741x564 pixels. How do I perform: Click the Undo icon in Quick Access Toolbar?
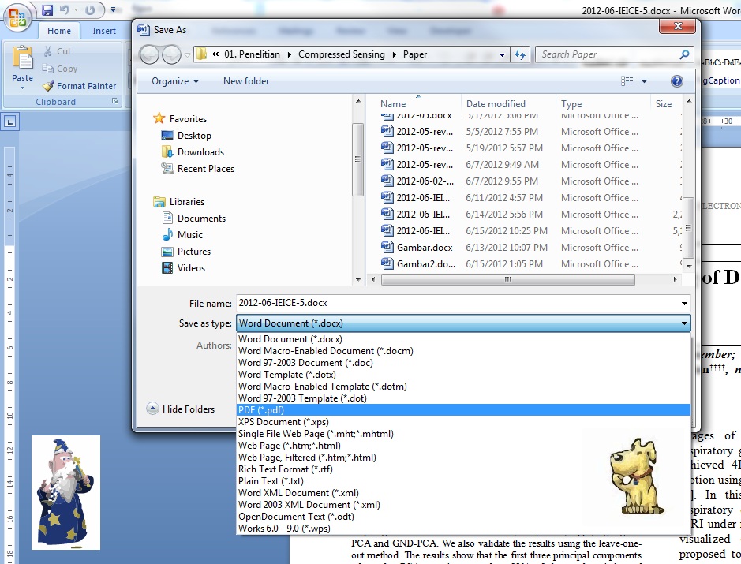click(64, 9)
